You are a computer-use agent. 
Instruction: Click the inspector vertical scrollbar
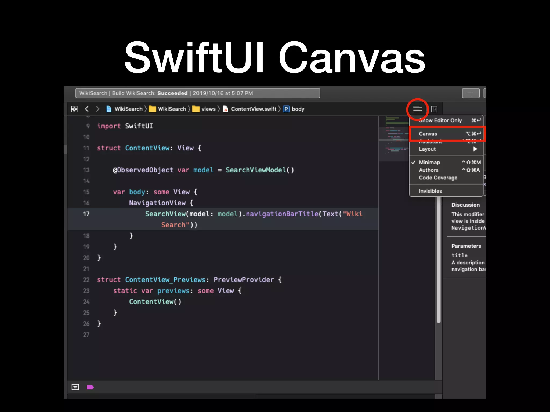click(439, 260)
